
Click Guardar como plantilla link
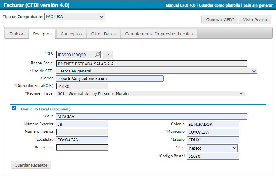point(219,5)
